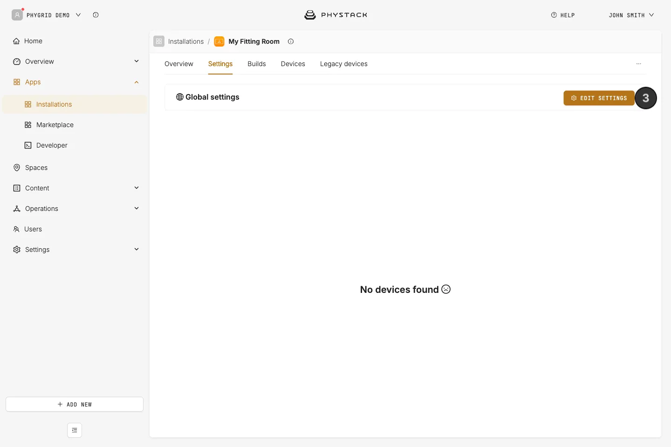Screen dimensions: 671x447
Task: Click Installations breadcrumb link
Action: 186,41
